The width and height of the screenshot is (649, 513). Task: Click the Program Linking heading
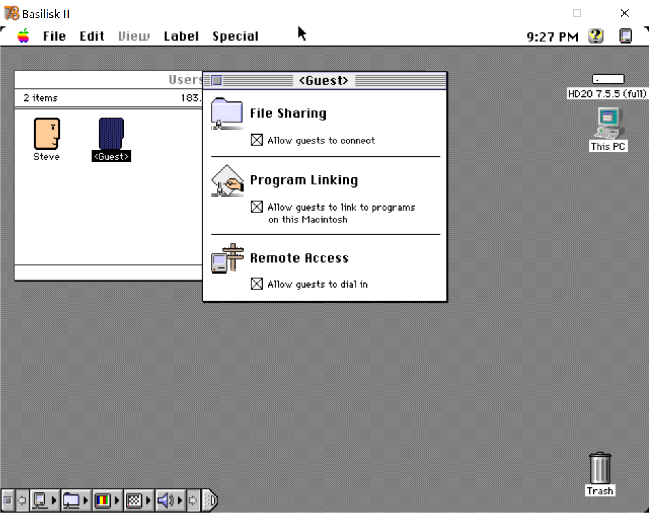tap(304, 180)
